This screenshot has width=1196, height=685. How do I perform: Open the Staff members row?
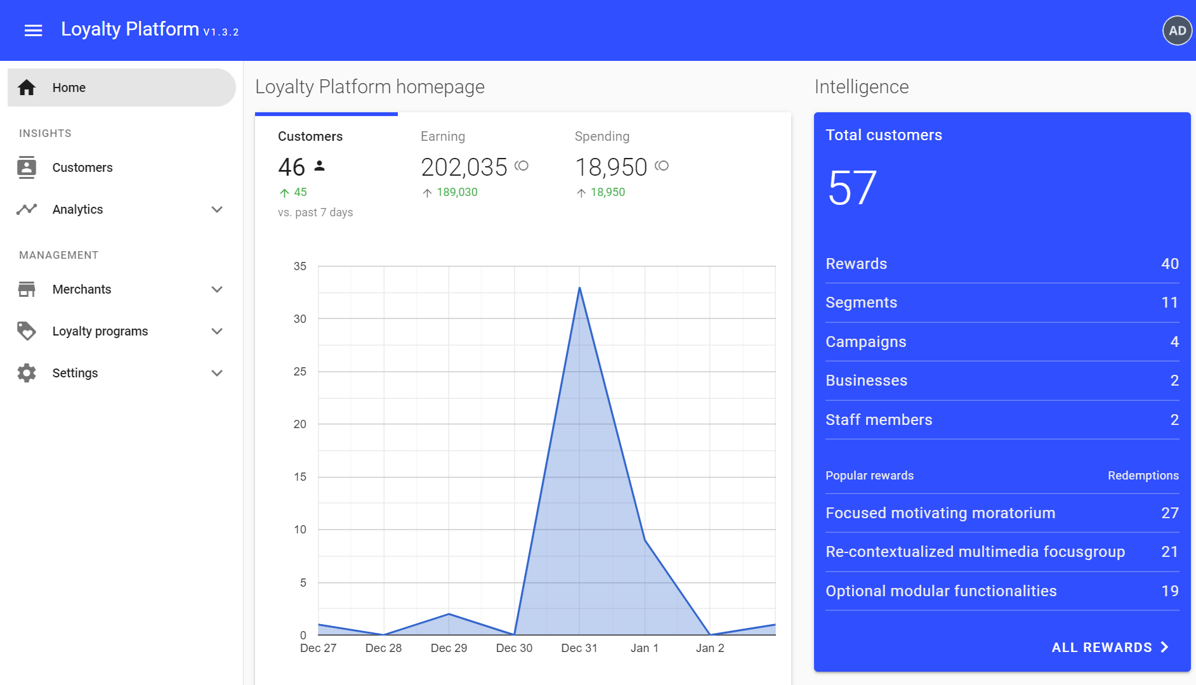pyautogui.click(x=1002, y=420)
